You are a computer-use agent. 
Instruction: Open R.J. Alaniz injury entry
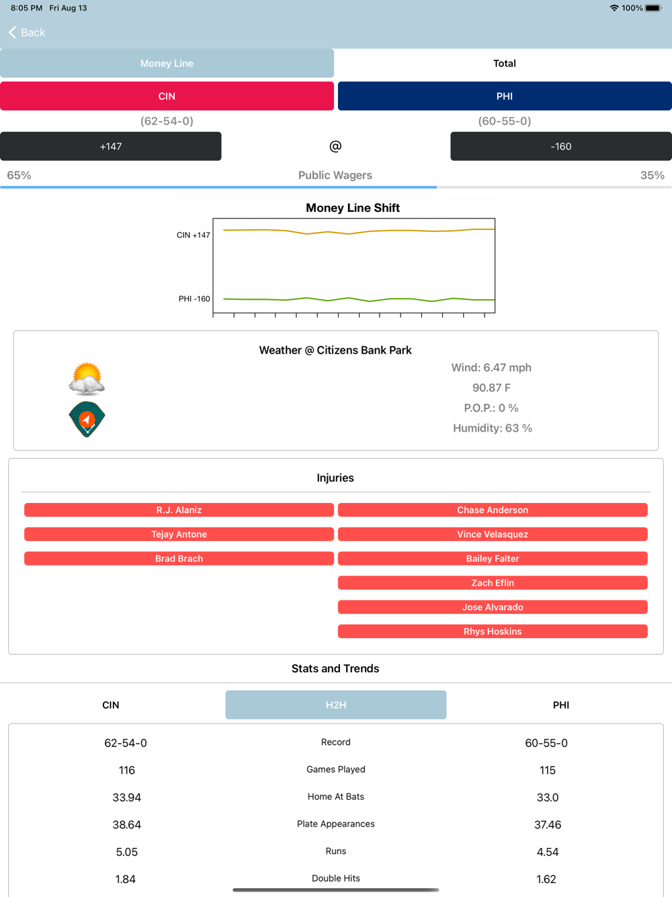[x=179, y=510]
